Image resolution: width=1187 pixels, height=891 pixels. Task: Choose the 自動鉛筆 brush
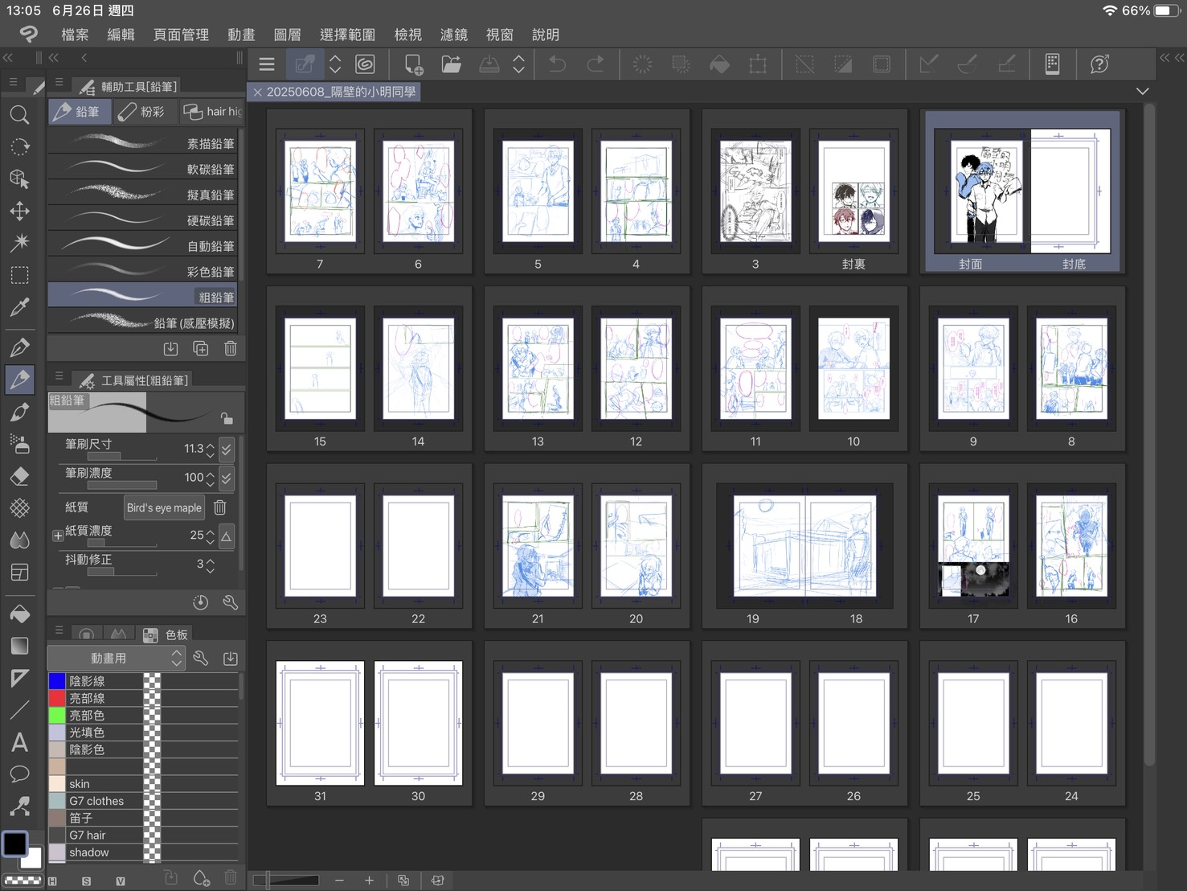click(143, 246)
